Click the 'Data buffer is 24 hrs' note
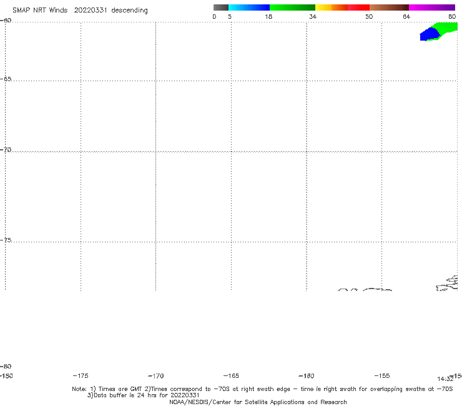The width and height of the screenshot is (462, 406). click(144, 395)
